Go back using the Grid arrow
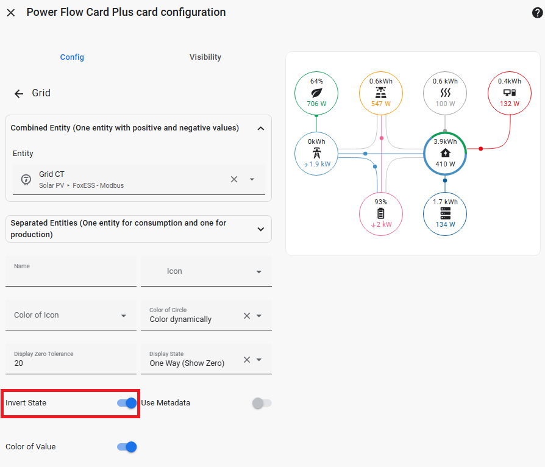Screen dimensions: 545x467 point(19,93)
